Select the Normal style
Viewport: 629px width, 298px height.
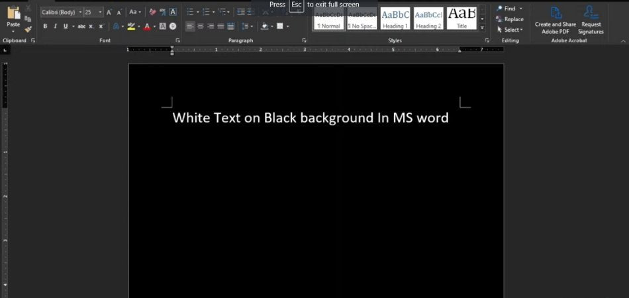click(329, 19)
